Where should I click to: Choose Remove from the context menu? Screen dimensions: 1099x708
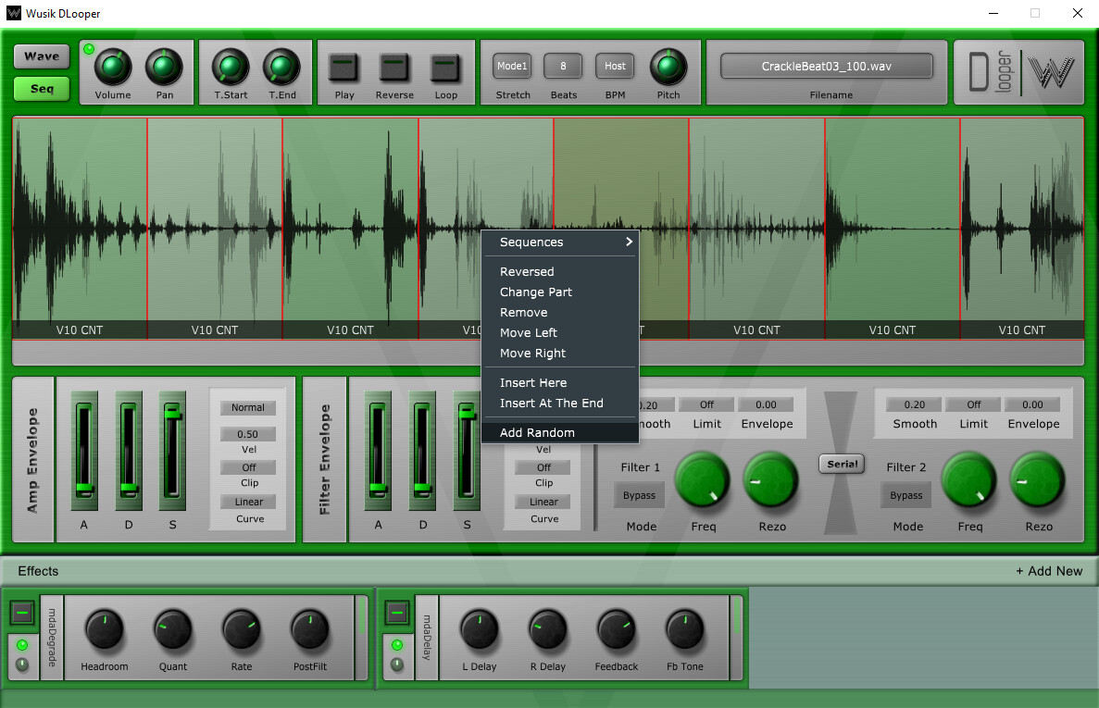560,312
